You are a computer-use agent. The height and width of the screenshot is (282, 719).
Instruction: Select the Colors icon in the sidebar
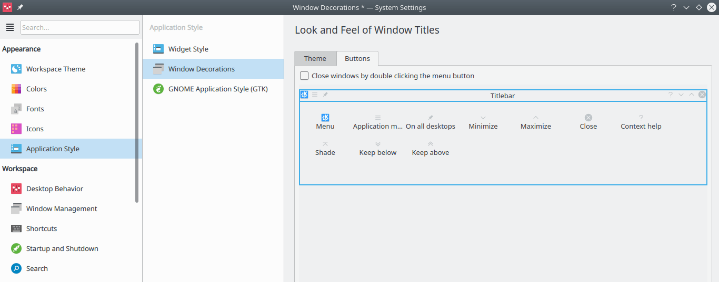click(16, 89)
